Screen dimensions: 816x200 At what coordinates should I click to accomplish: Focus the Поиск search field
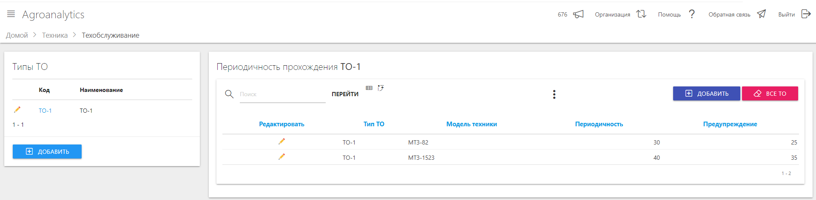[x=282, y=94]
